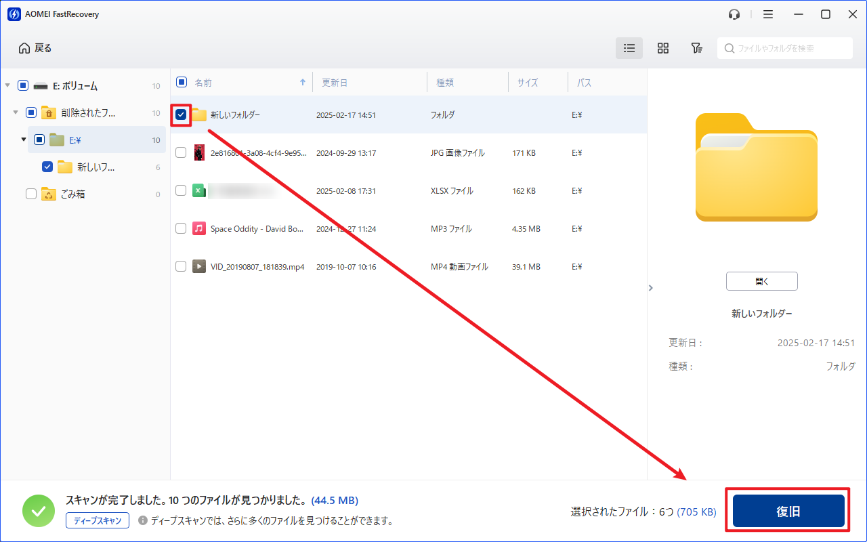Switch to list view

(629, 48)
